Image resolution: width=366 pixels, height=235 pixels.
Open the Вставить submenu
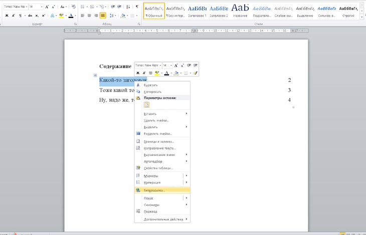tap(162, 114)
